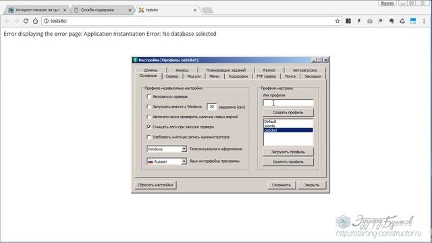
Task: Open the Меню tab
Action: (x=215, y=76)
